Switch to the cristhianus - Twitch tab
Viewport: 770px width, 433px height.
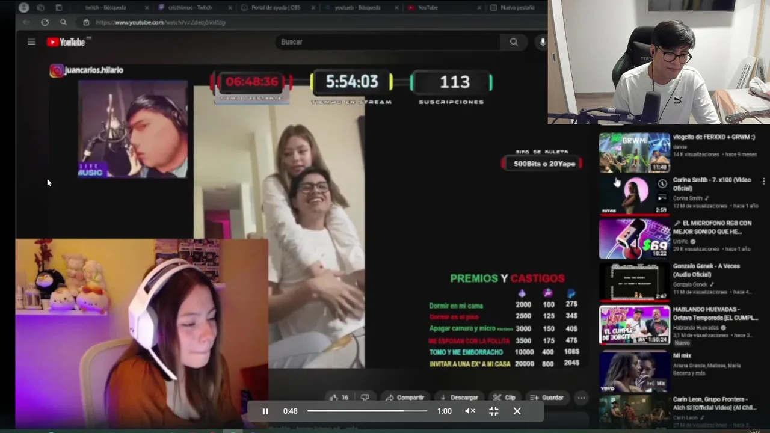point(193,8)
